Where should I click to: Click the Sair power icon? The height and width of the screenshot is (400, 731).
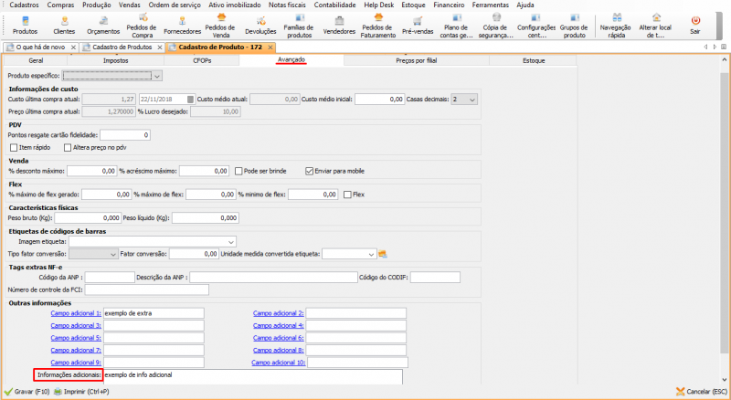coord(695,21)
